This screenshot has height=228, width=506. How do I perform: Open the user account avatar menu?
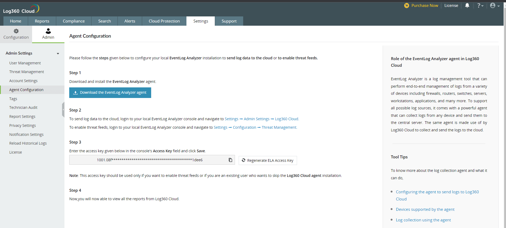tap(495, 6)
